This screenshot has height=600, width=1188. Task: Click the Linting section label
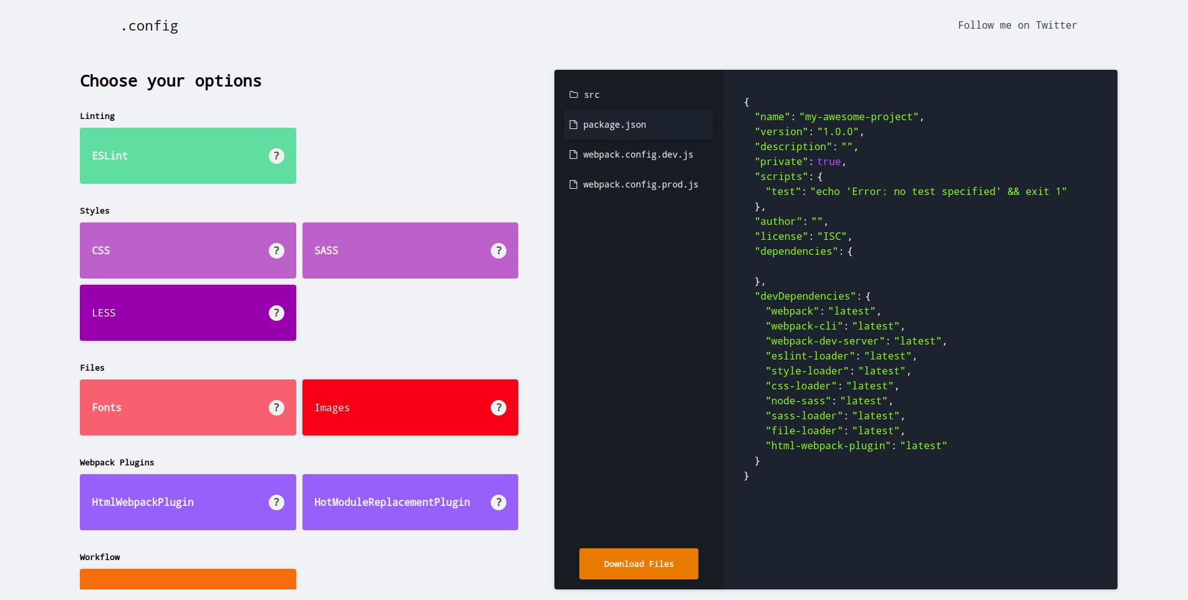coord(97,116)
